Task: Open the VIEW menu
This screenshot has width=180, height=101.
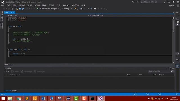Action: coord(14,5)
